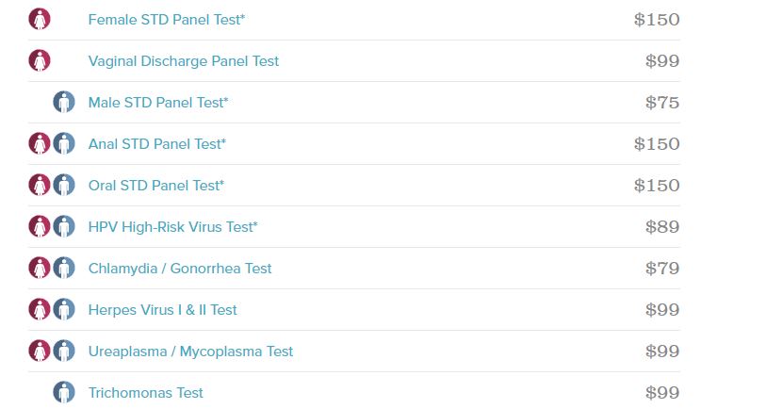Click female icon next to Vaginal Discharge Panel

pyautogui.click(x=40, y=61)
